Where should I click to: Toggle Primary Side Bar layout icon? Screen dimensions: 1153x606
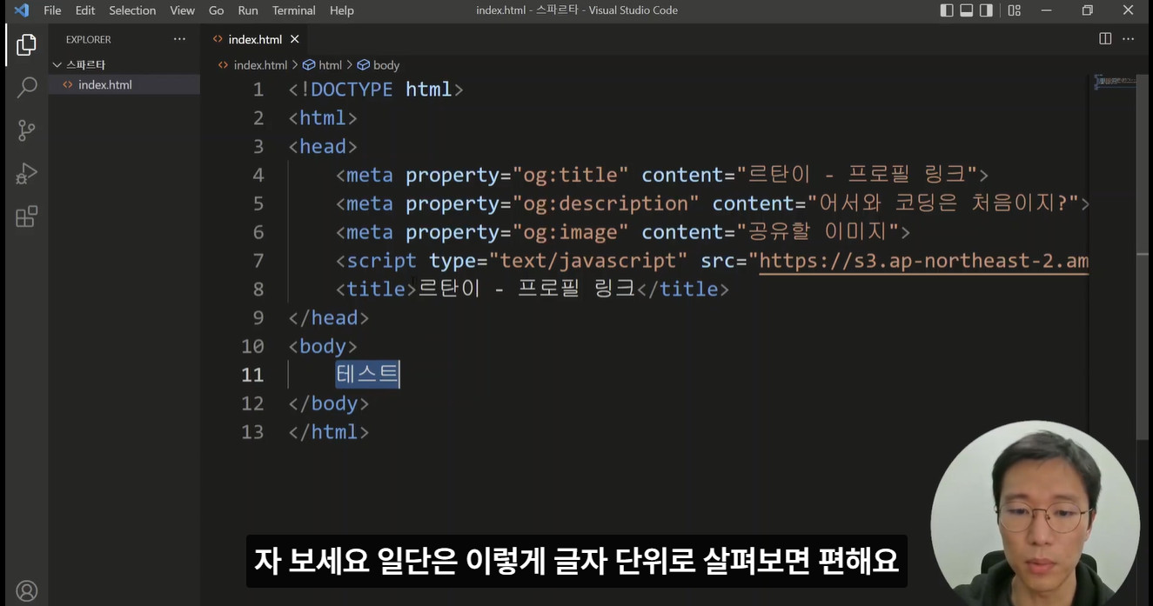947,10
